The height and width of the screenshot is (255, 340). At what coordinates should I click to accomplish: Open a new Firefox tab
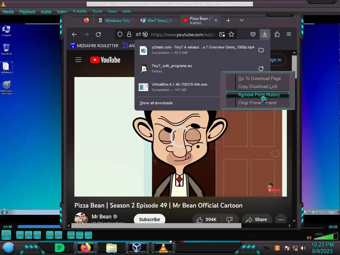228,20
